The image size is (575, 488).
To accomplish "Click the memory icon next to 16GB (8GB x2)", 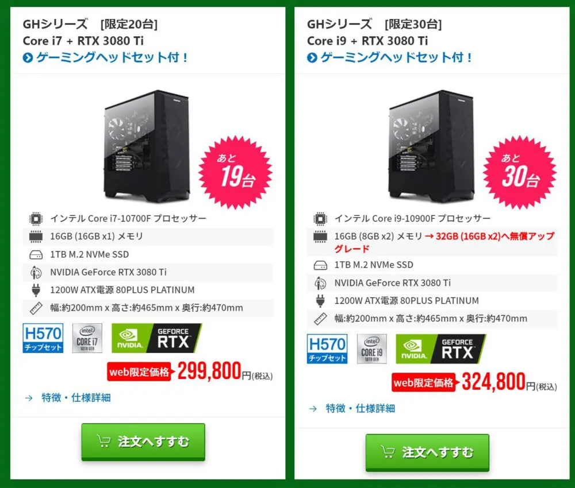I will tap(320, 237).
